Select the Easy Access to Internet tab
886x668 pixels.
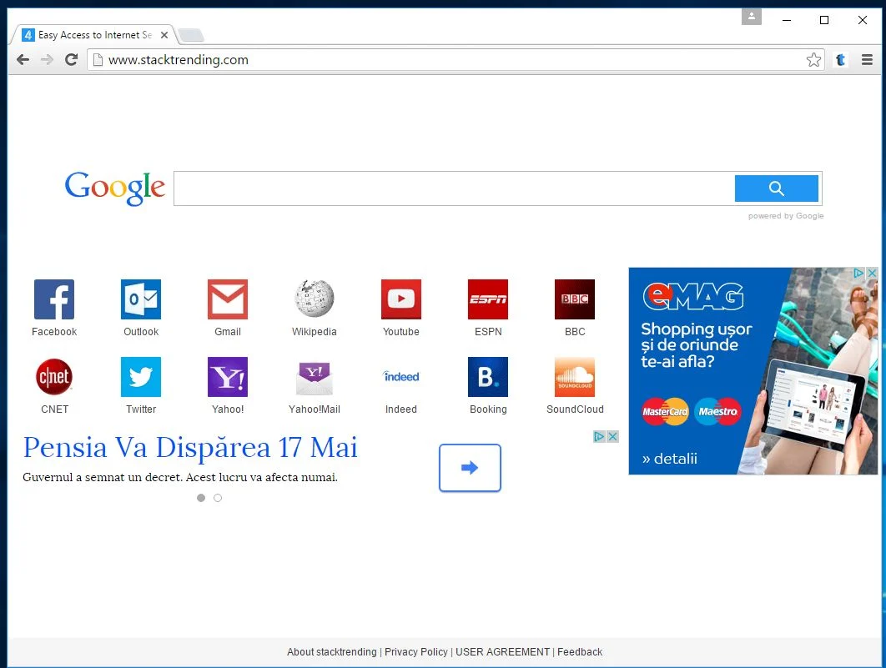tap(93, 35)
